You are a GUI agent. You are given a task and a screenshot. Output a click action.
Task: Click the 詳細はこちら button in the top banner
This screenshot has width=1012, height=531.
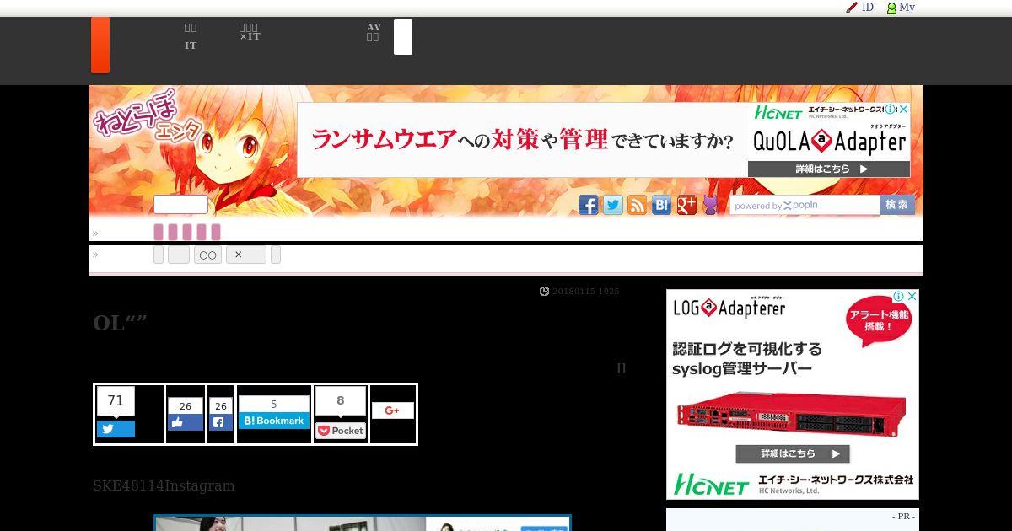click(x=829, y=169)
